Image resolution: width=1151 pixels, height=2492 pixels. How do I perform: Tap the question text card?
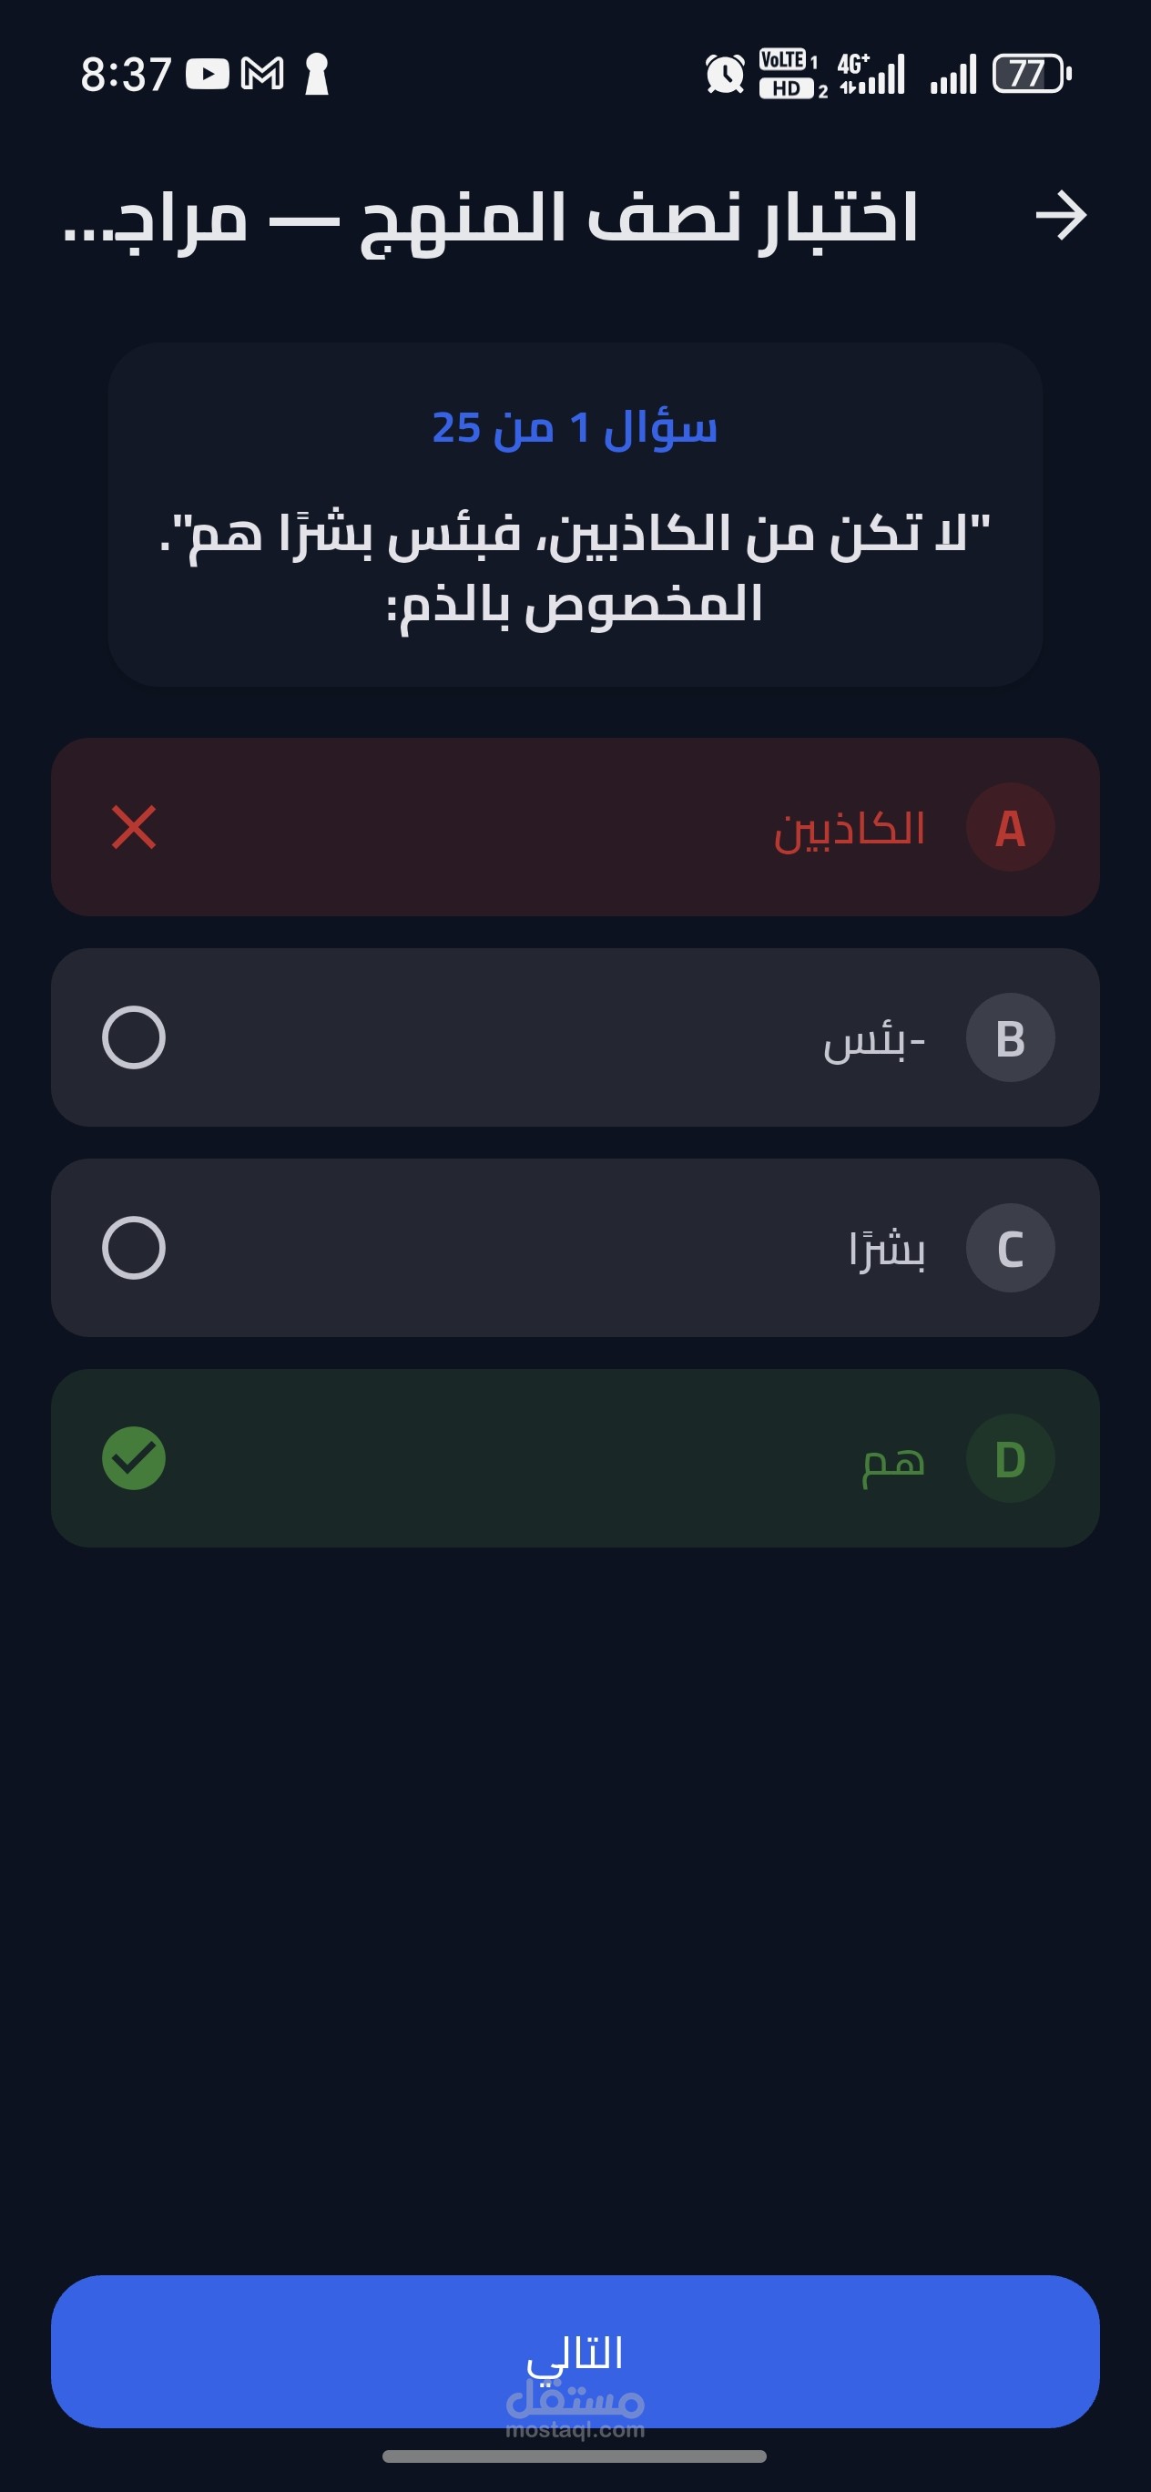[x=575, y=567]
